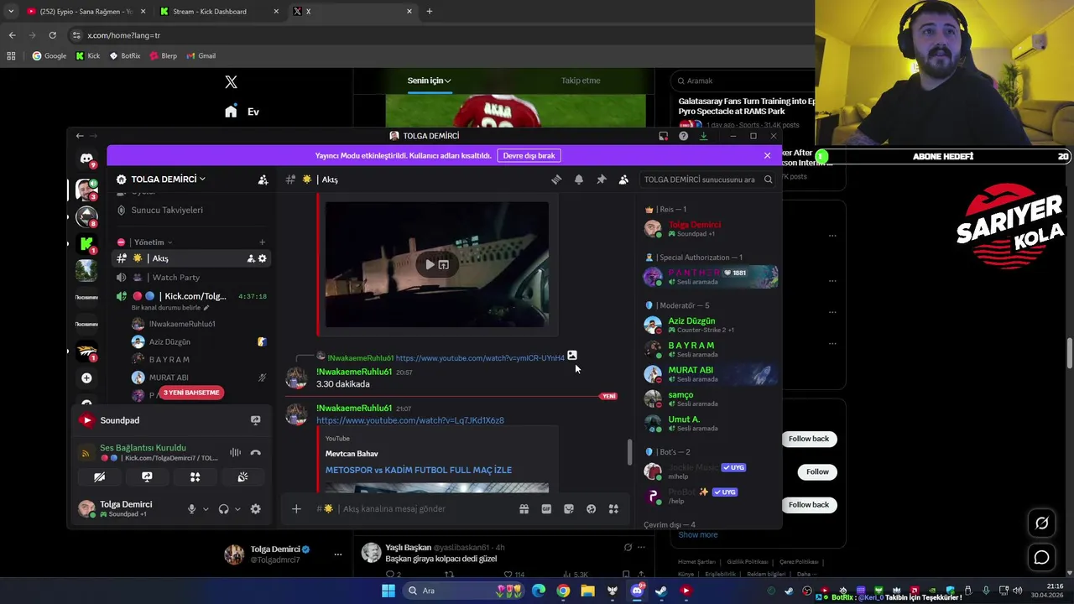Disconnect from voice with hang-up icon
Viewport: 1074px width, 604px height.
[x=255, y=453]
